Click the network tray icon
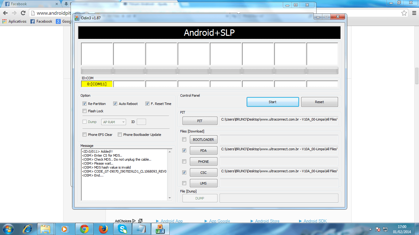 click(x=386, y=229)
